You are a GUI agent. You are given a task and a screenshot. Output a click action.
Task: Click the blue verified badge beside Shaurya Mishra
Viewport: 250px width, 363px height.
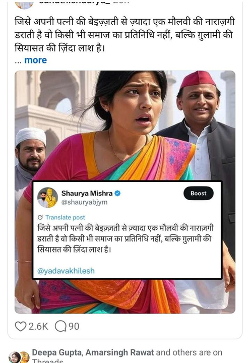point(117,193)
